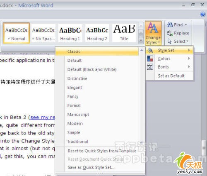
Task: Open the "see my re" hyperlink
Action: pos(43,117)
